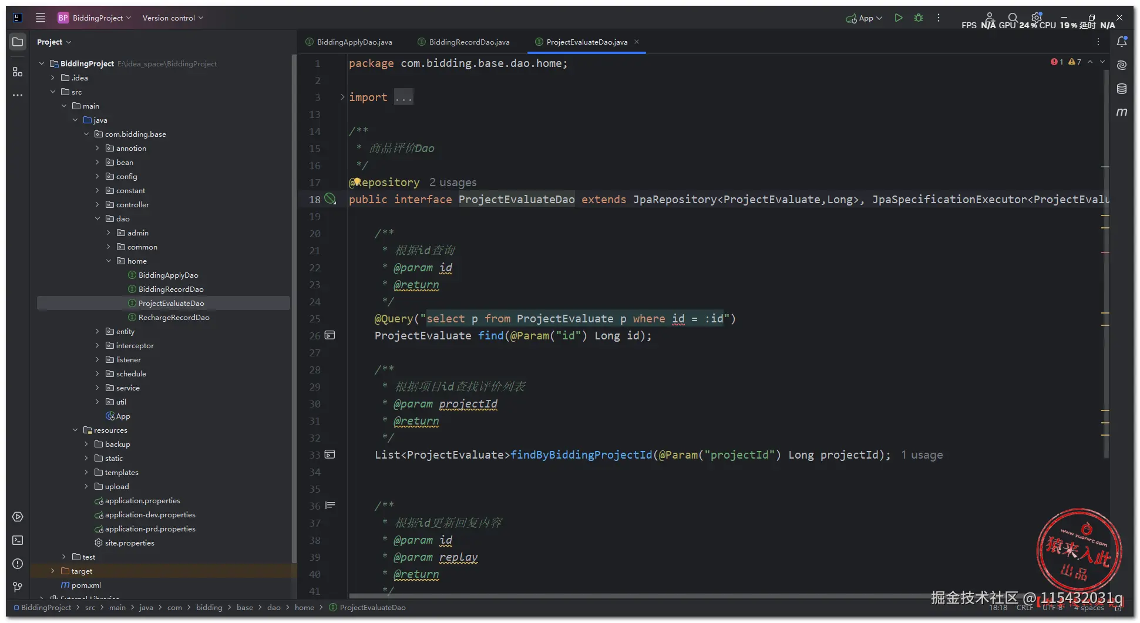The width and height of the screenshot is (1140, 623).
Task: Show more tool windows ellipsis
Action: coord(18,95)
